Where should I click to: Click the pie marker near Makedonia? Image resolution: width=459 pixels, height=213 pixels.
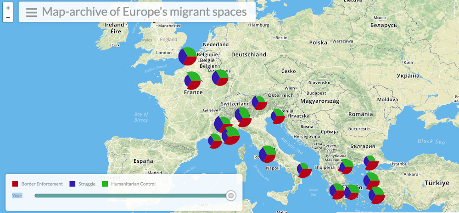346,166
